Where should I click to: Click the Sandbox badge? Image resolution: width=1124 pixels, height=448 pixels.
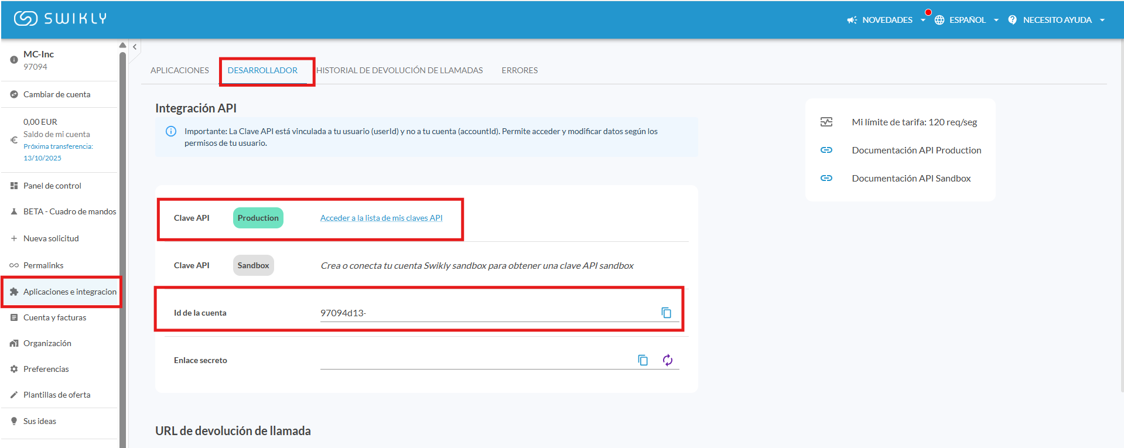[254, 265]
